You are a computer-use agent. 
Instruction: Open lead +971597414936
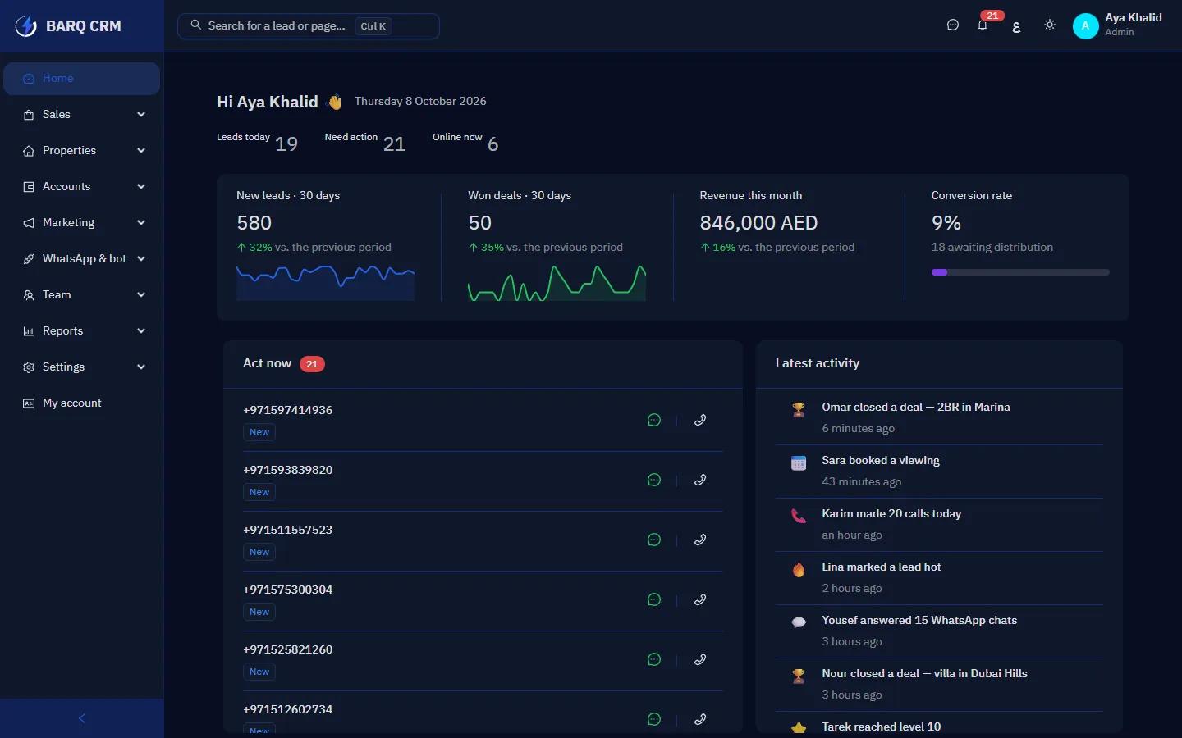click(288, 410)
